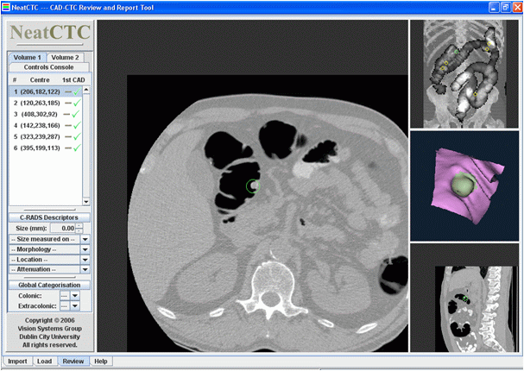Screen dimensions: 524x371
Task: Click the 1st CAD column header
Action: (x=73, y=80)
